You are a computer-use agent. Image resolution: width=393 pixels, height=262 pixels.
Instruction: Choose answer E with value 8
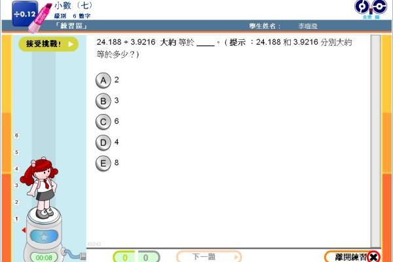pyautogui.click(x=102, y=163)
